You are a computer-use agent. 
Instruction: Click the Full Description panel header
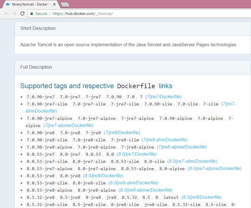(133, 67)
